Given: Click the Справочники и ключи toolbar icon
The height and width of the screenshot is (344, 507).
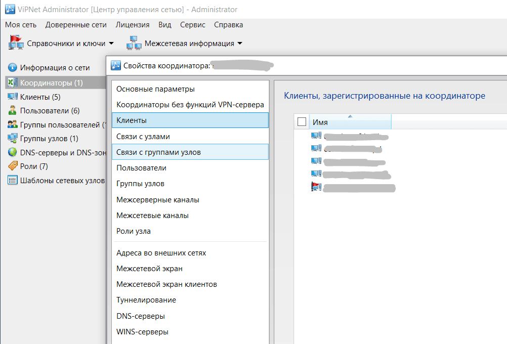Looking at the screenshot, I should point(16,43).
